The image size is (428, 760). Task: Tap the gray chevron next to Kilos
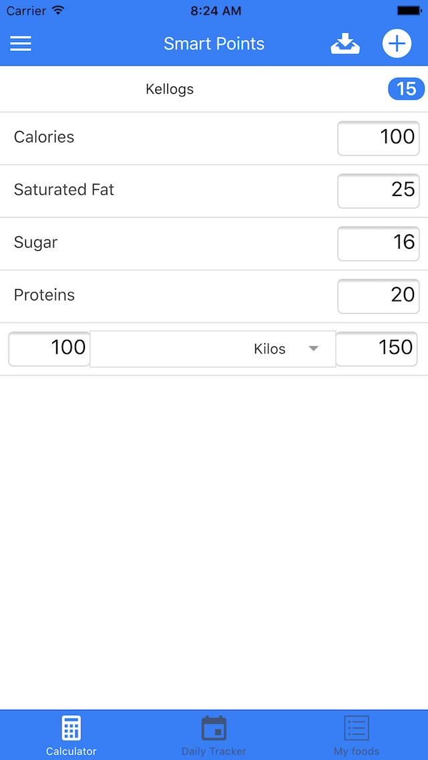tap(314, 349)
